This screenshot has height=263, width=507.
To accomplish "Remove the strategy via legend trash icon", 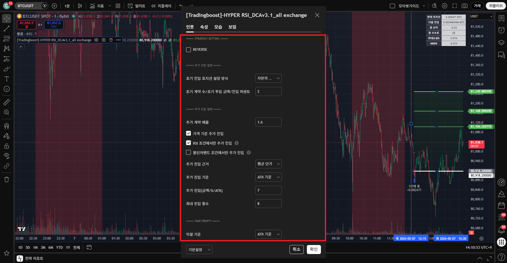I will (111, 40).
